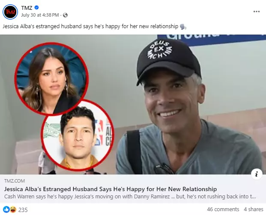Click the speaking head emoji in caption

pos(183,27)
